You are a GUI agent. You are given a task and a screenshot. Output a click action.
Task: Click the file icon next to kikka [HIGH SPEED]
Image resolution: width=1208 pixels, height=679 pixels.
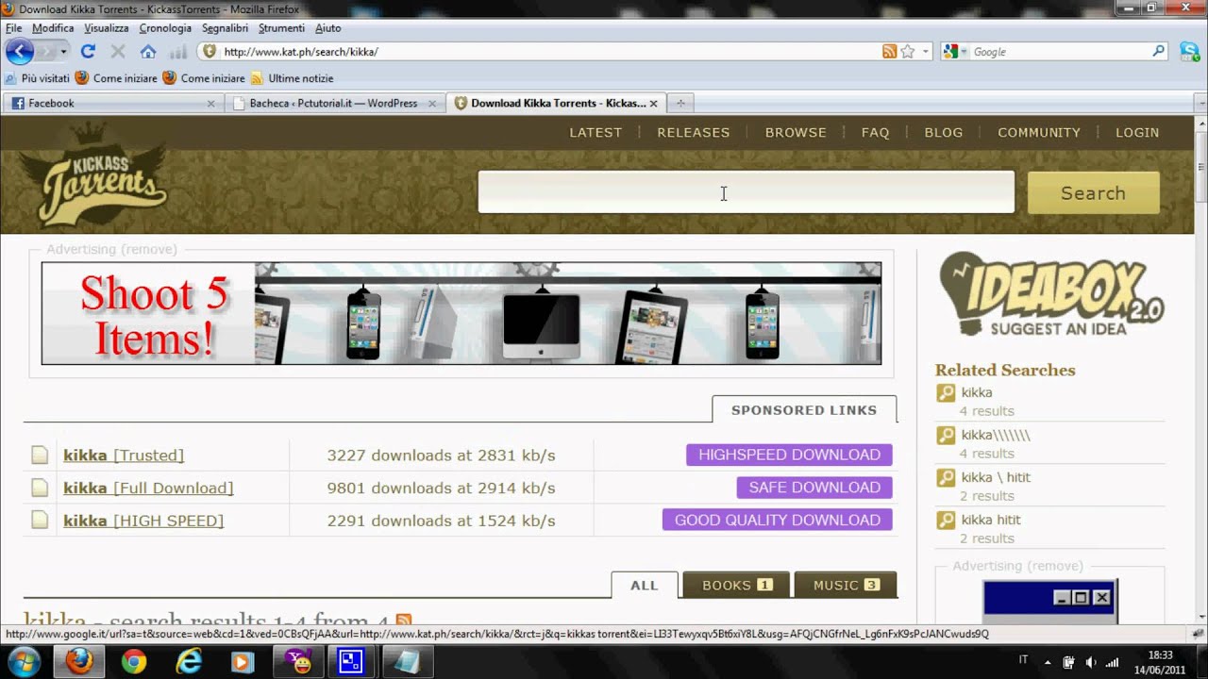tap(40, 521)
